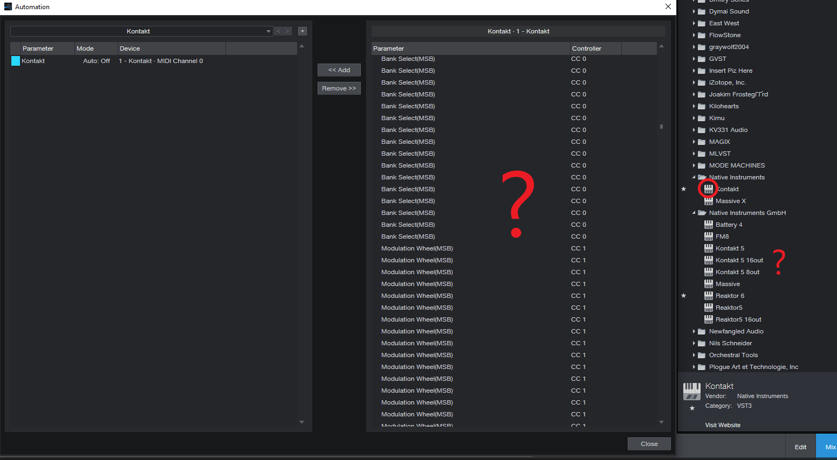Click right parameter list scroll-down arrow
The height and width of the screenshot is (460, 837).
coord(661,422)
